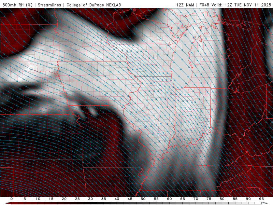Click the "90" label on the color scale
The height and width of the screenshot is (205, 273).
(248, 199)
